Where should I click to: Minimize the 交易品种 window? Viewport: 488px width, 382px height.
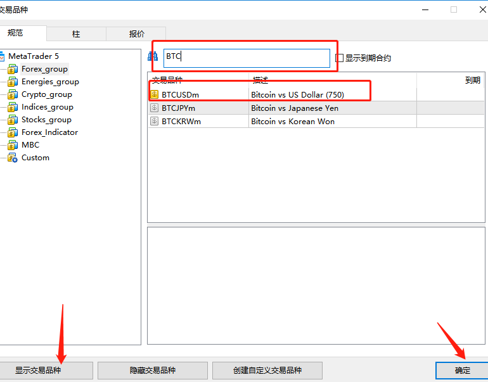425,10
